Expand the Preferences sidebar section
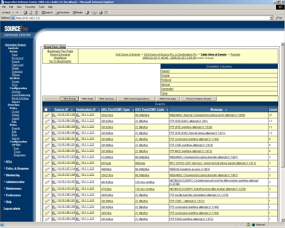 click(12, 195)
